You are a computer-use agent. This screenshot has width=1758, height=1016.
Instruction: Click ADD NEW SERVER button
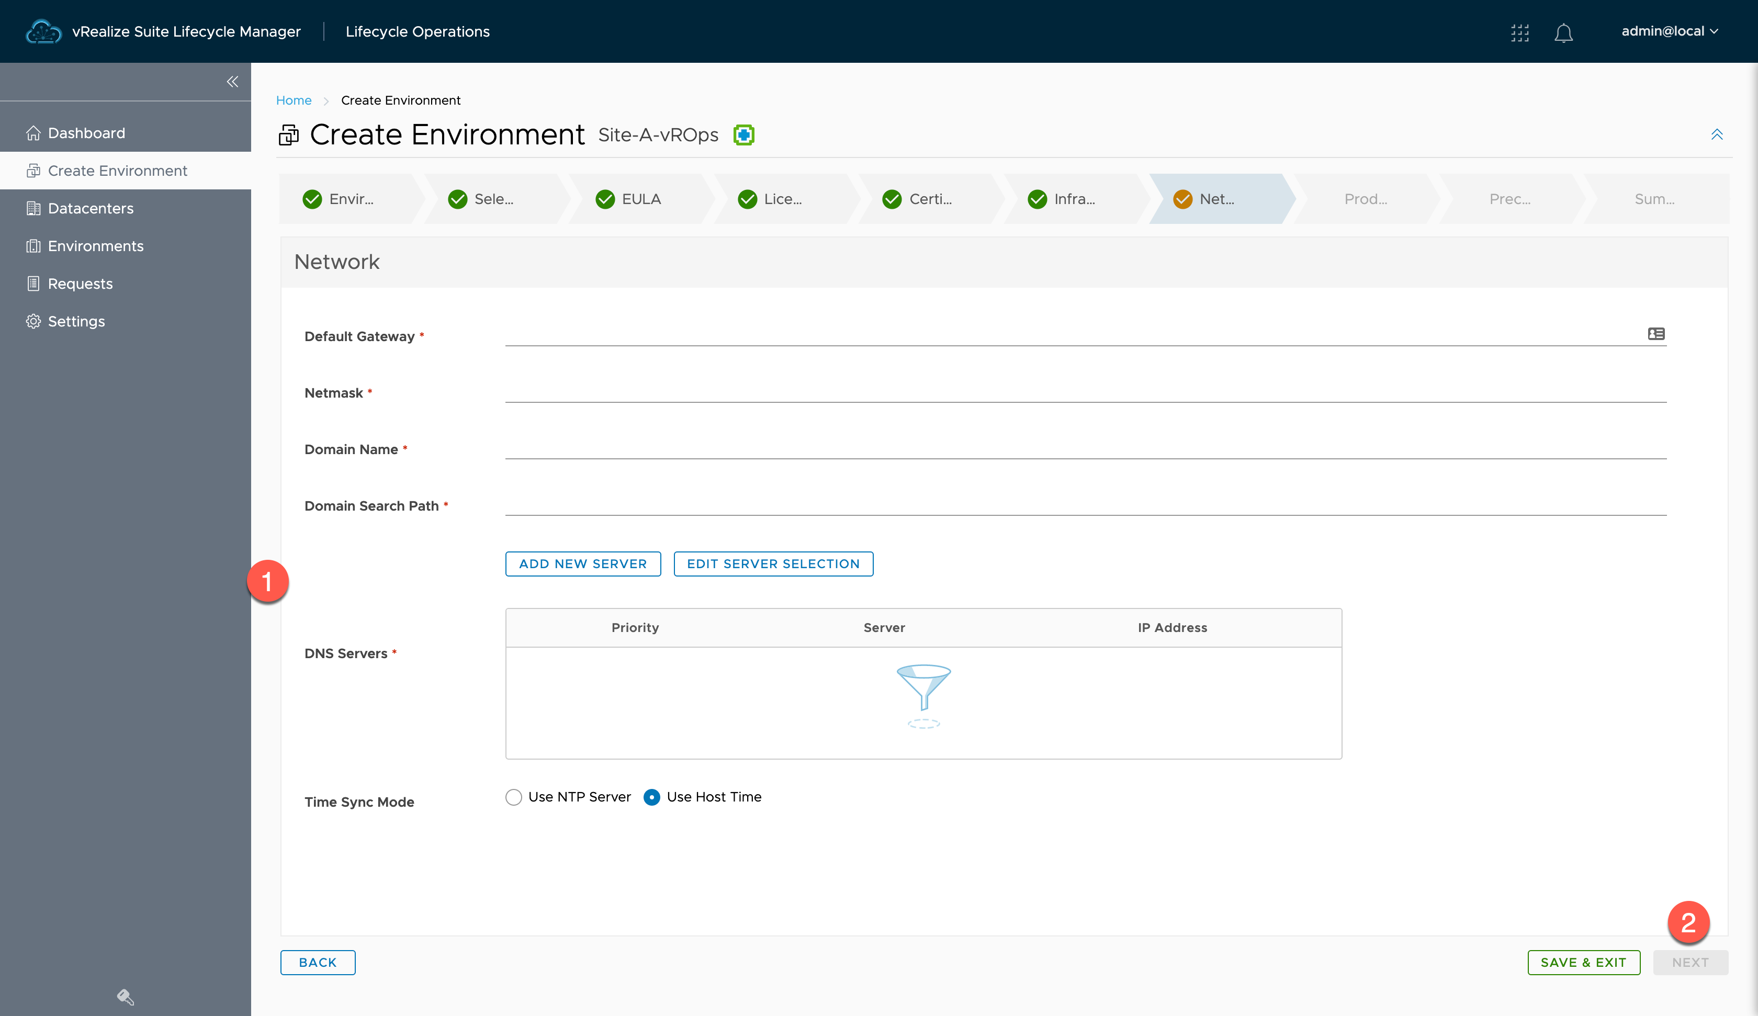(582, 564)
